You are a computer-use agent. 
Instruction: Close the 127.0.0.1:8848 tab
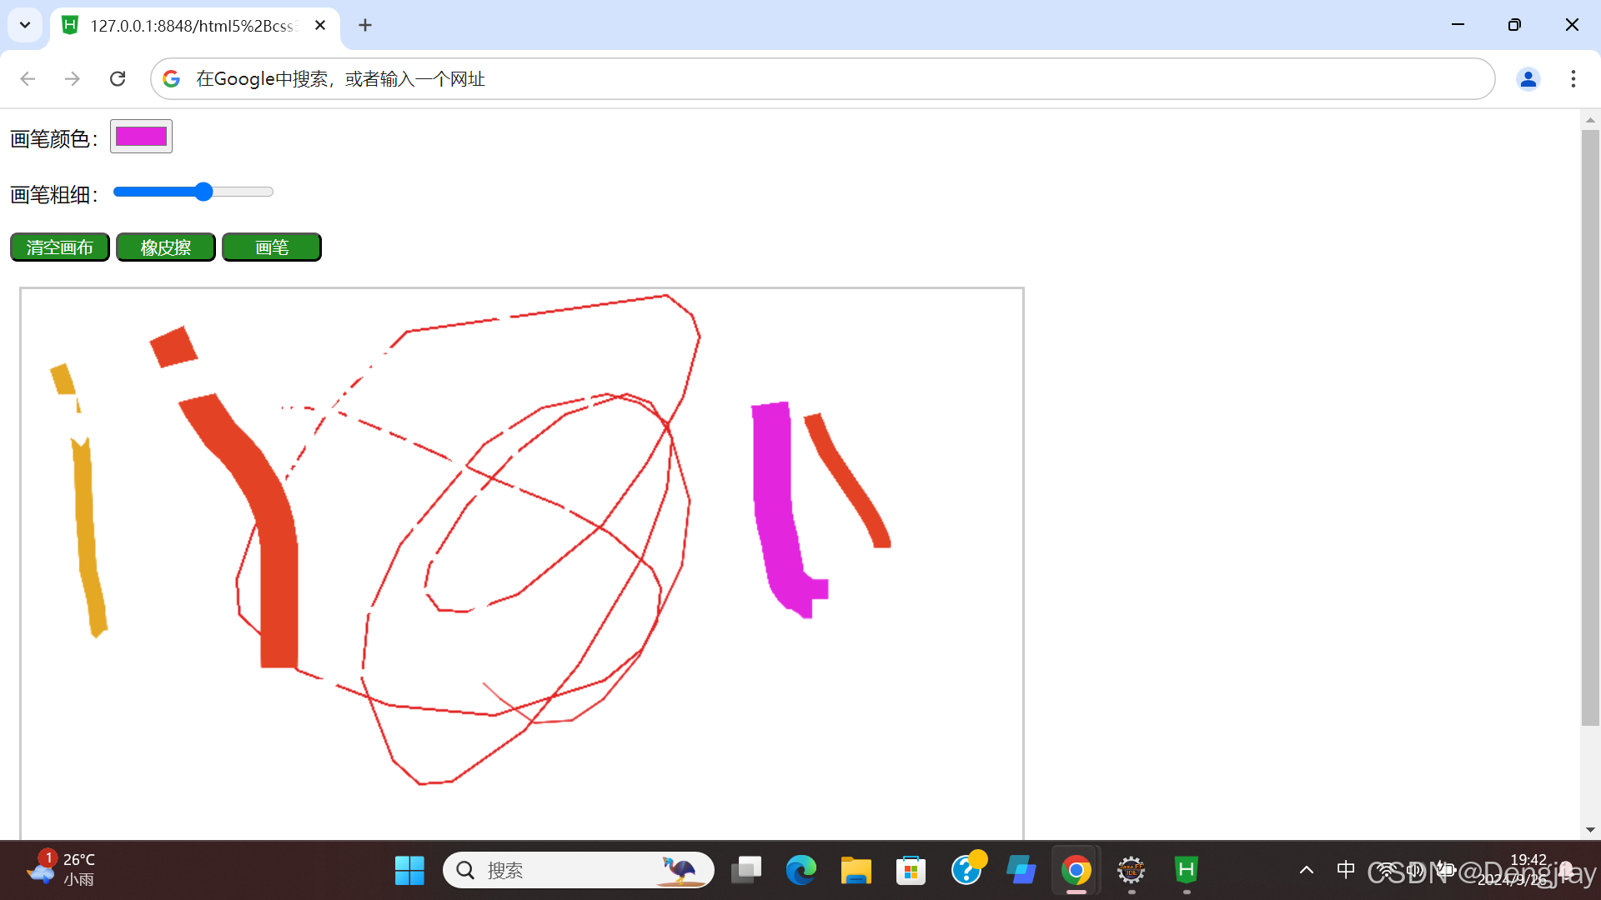[x=320, y=25]
